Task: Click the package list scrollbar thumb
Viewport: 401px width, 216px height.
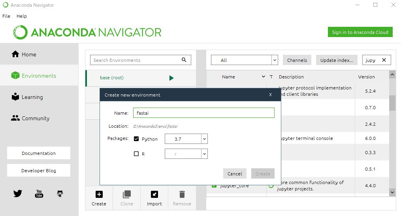Action: tap(392, 103)
